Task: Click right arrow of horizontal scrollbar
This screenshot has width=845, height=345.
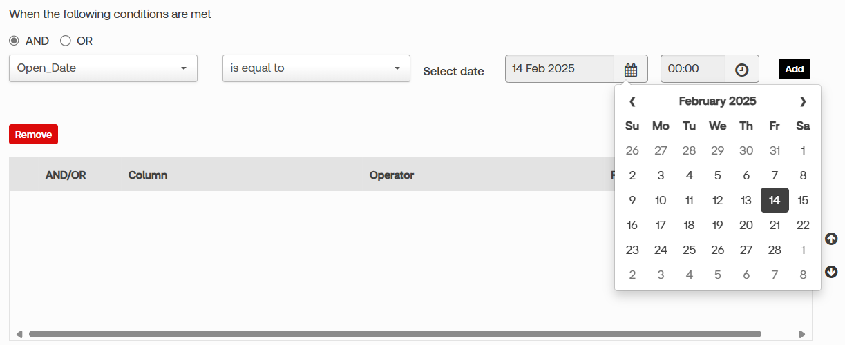Action: click(x=801, y=334)
